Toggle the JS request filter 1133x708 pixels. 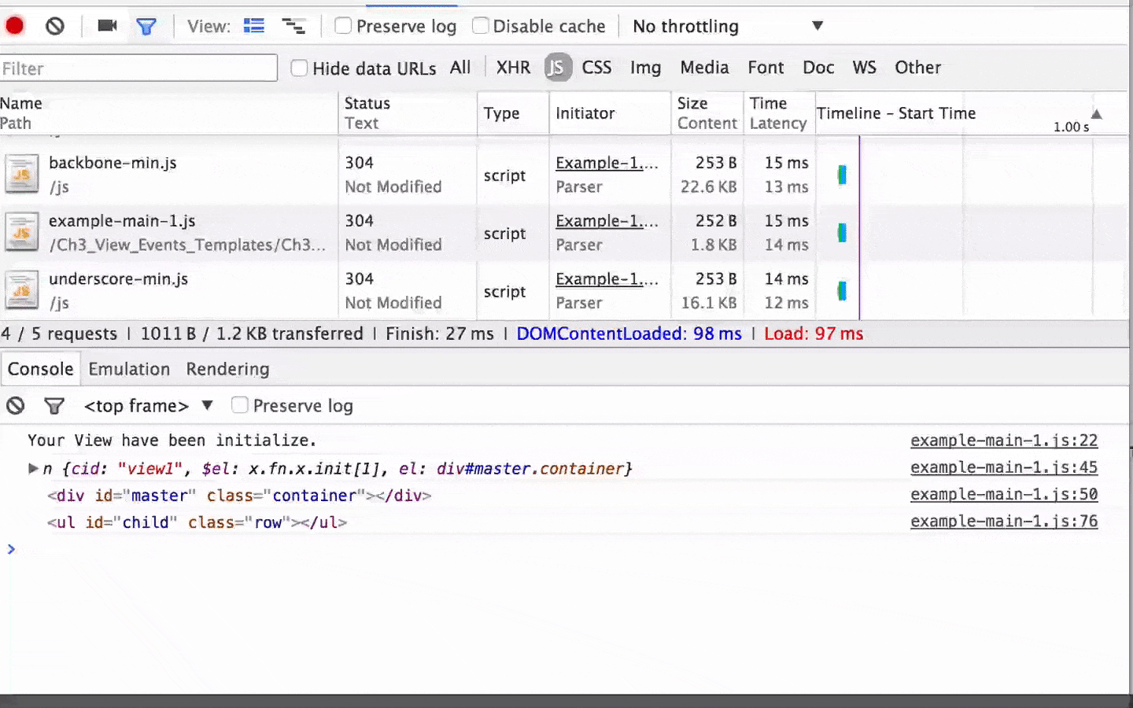557,68
